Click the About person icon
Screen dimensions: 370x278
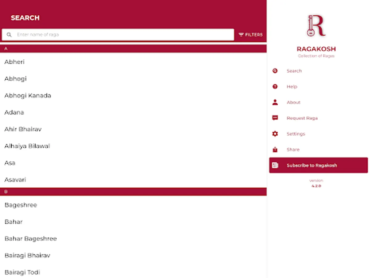(x=275, y=102)
